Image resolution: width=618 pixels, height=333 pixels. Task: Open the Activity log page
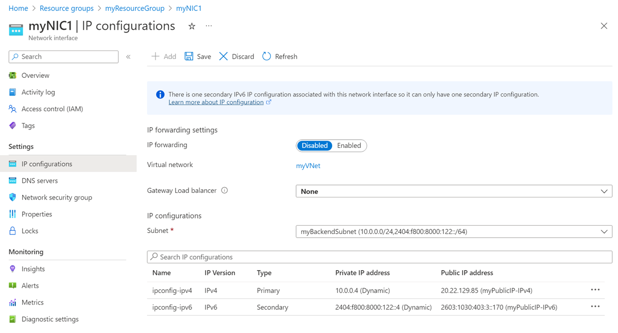(x=38, y=92)
